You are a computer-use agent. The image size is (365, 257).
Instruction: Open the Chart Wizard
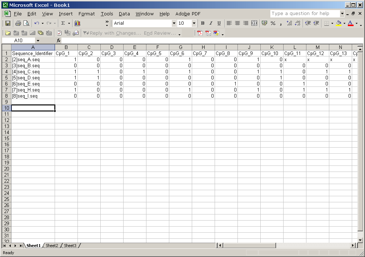tap(77, 23)
